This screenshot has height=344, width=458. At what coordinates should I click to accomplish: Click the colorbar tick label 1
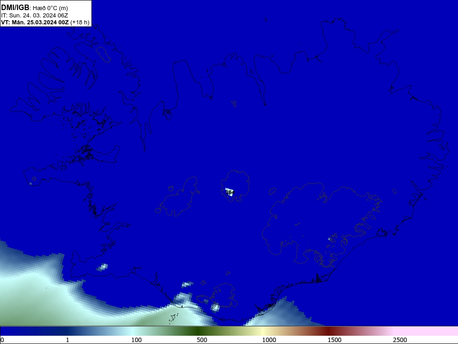(67, 340)
